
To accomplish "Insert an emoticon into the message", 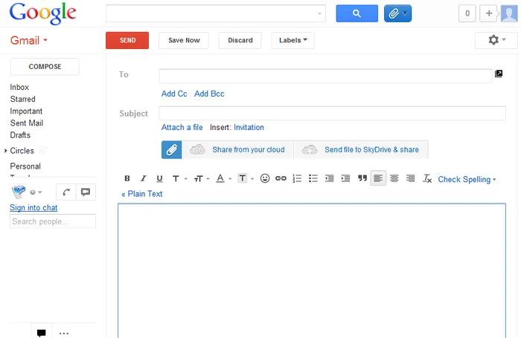I will pos(265,179).
